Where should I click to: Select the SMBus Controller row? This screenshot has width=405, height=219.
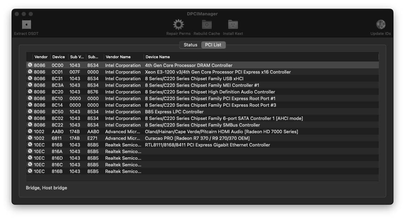(x=203, y=125)
